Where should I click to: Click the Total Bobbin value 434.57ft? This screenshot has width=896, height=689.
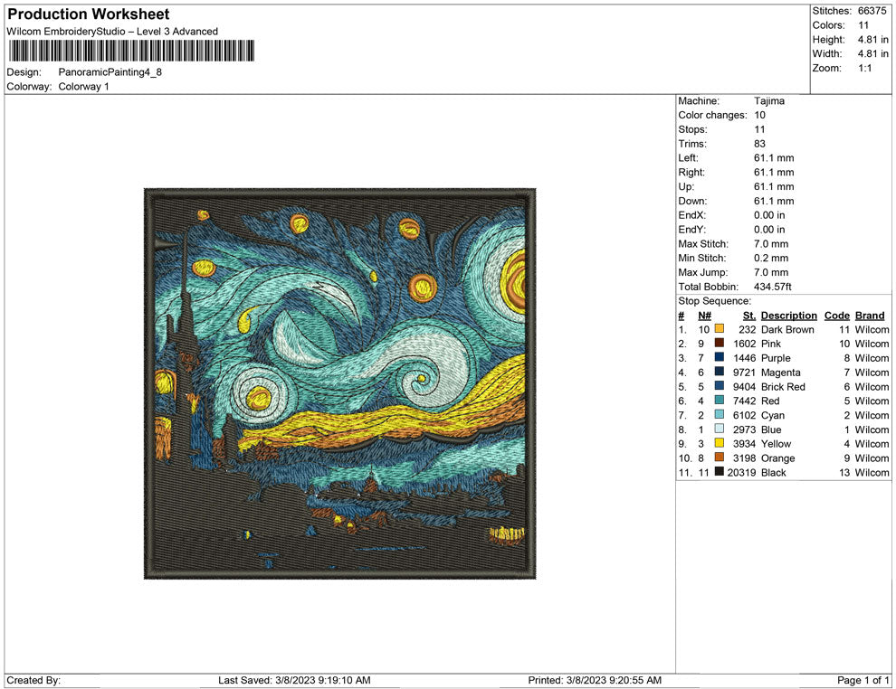pyautogui.click(x=773, y=287)
